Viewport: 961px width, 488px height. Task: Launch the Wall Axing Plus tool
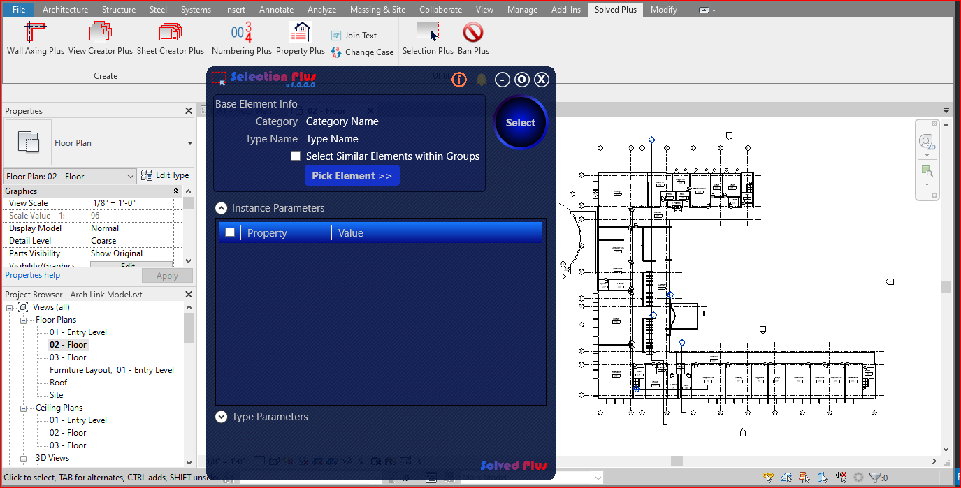point(36,38)
